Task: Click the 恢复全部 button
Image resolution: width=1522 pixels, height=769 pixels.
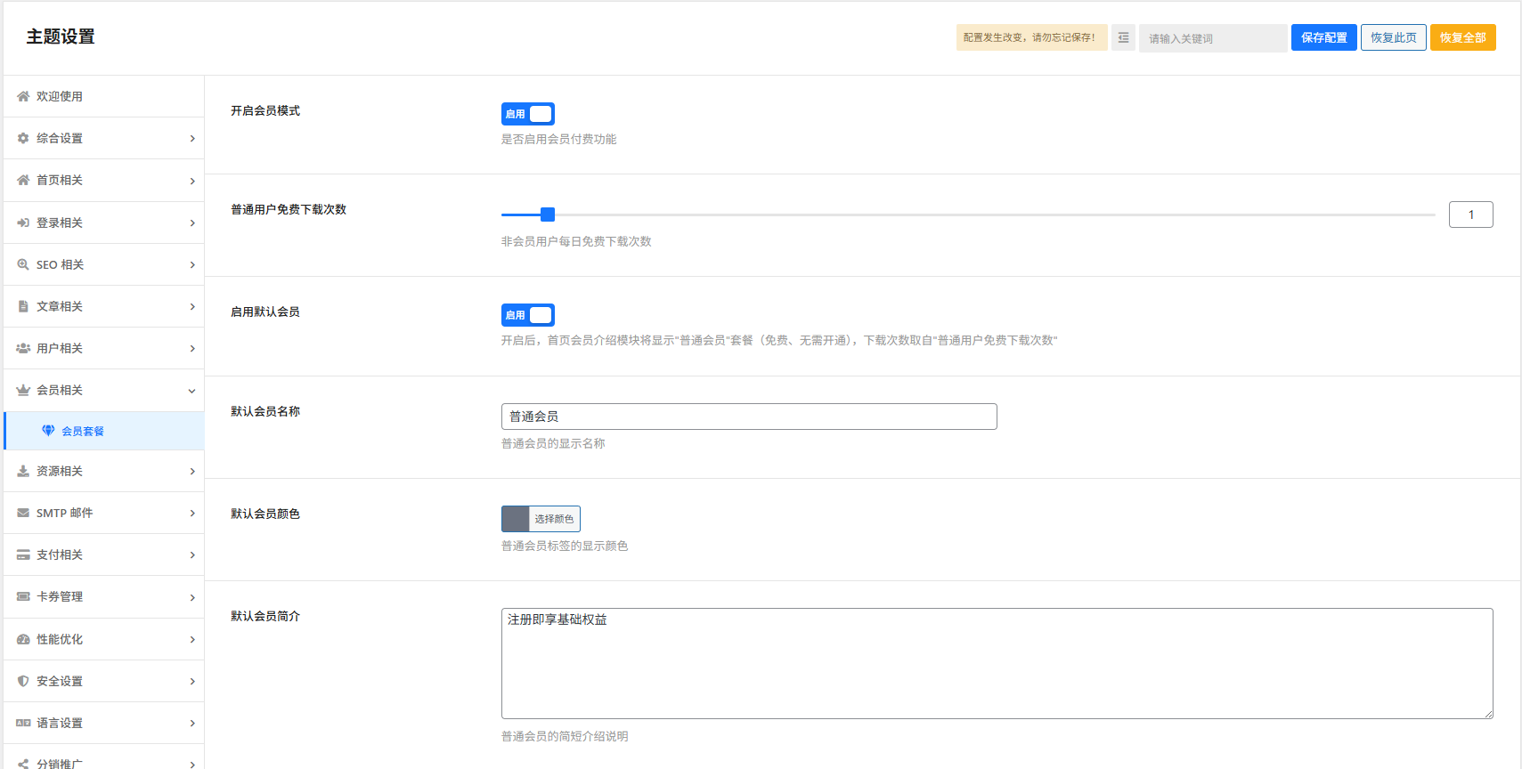Action: [1462, 37]
